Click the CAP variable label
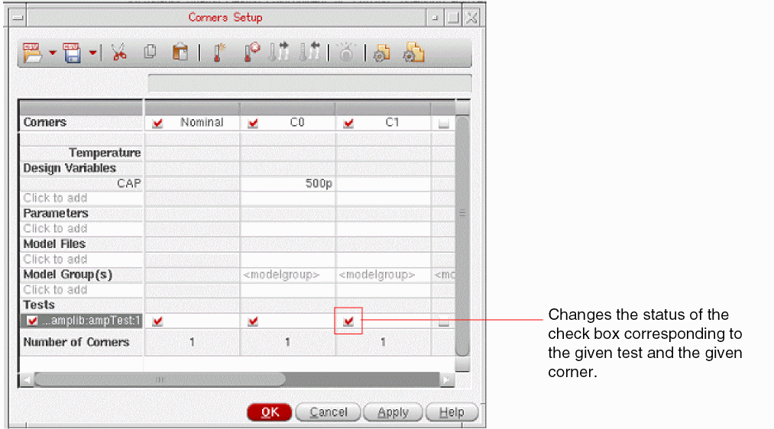The image size is (774, 429). pyautogui.click(x=129, y=183)
